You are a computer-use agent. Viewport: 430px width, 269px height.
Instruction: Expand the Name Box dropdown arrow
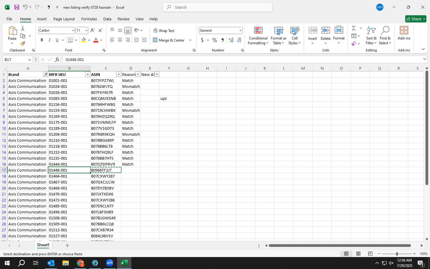tap(29, 59)
